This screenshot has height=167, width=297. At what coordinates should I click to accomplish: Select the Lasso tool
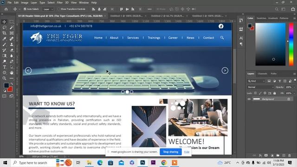(4, 27)
